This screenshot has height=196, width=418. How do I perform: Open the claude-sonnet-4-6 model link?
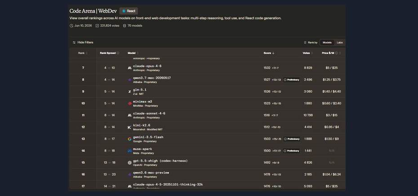[149, 113]
